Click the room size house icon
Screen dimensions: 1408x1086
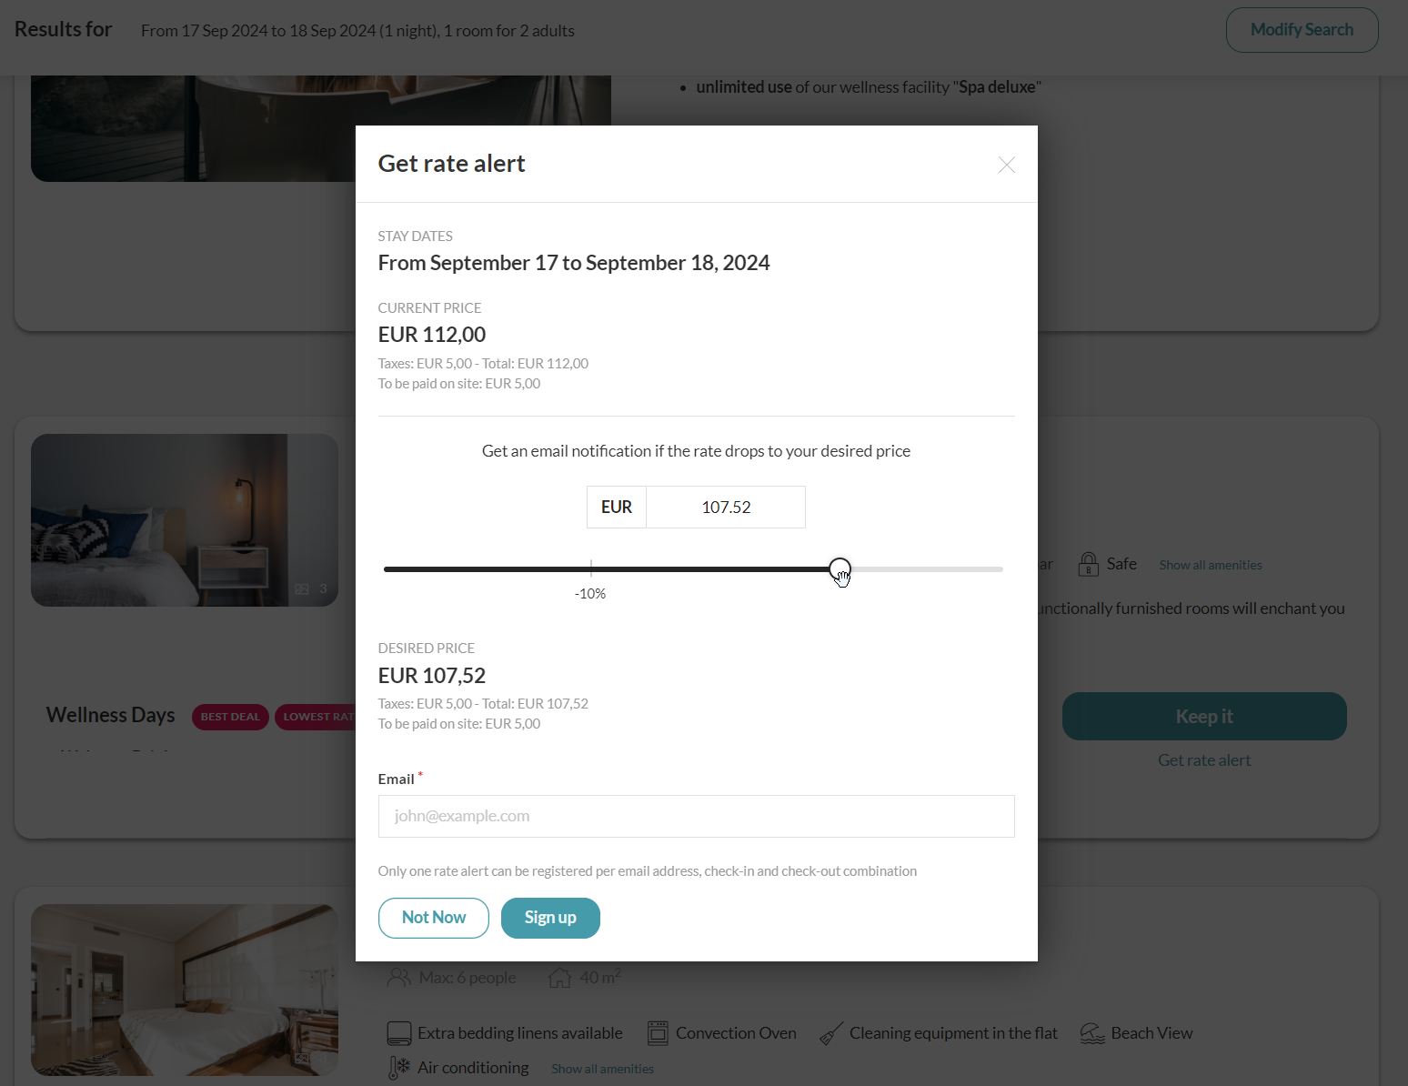pos(560,978)
